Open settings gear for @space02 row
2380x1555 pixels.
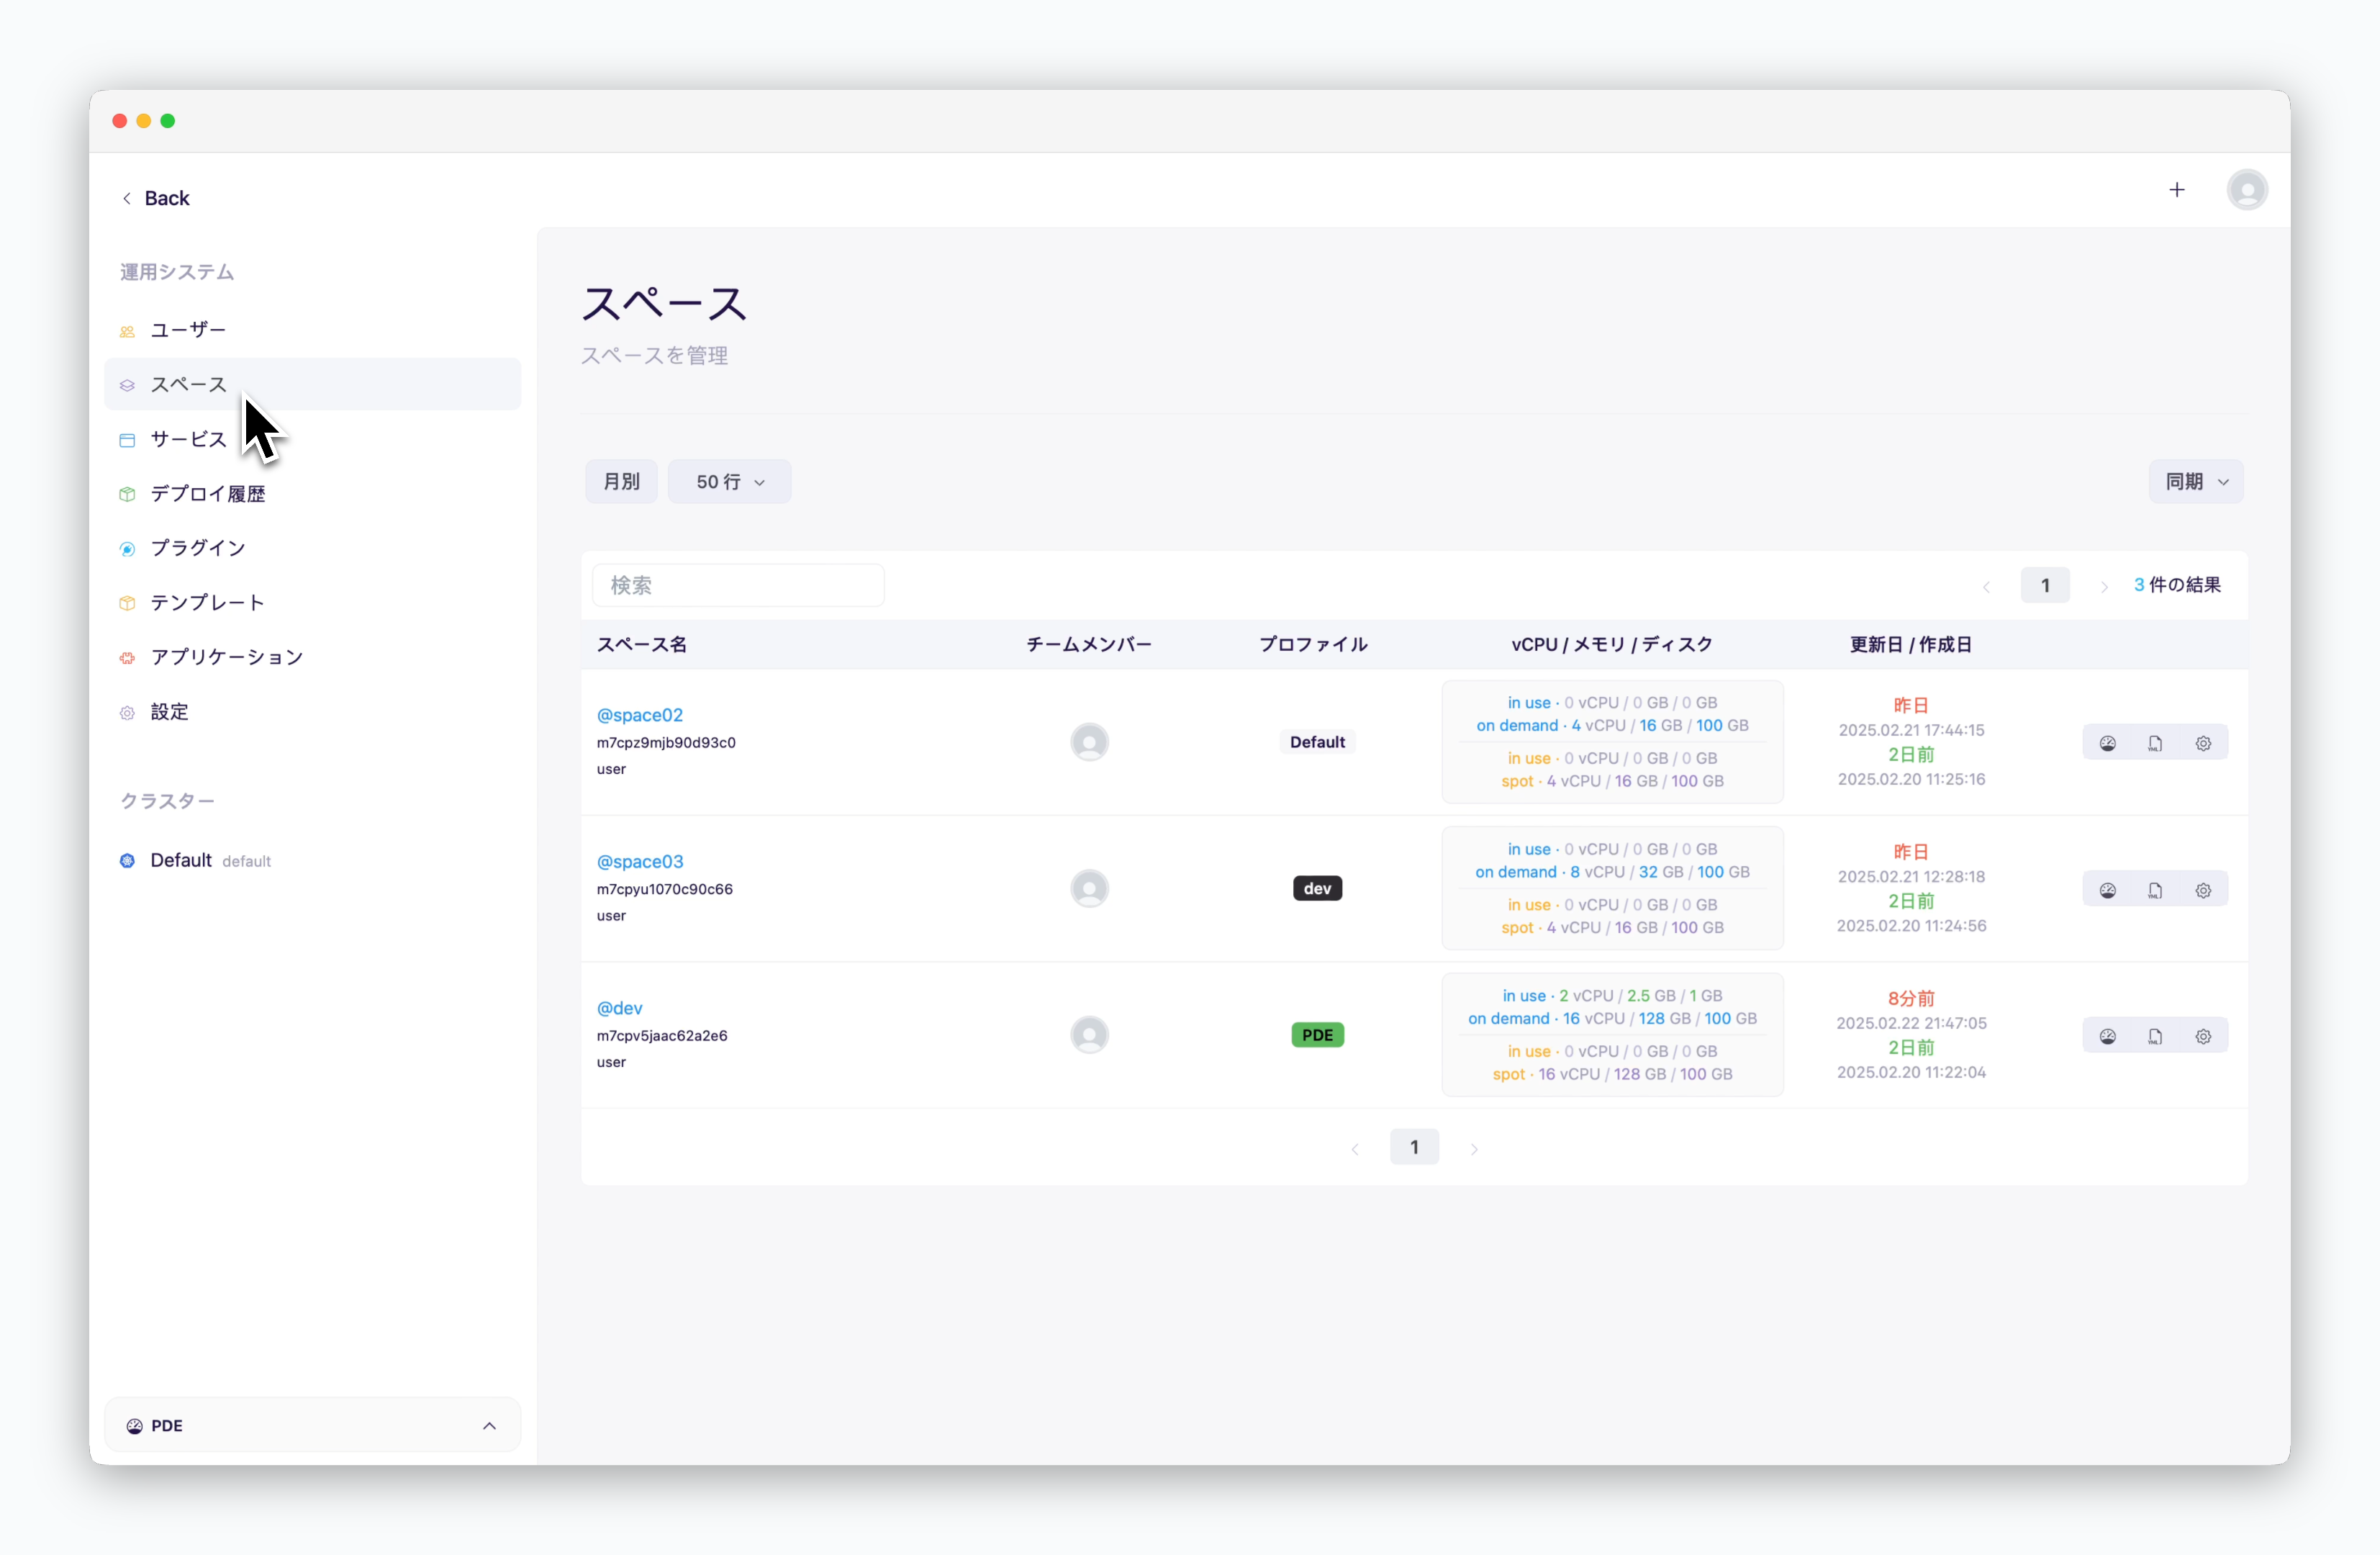(2203, 743)
